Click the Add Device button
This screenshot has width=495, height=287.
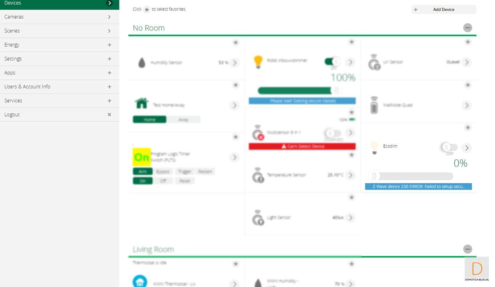[x=444, y=10]
